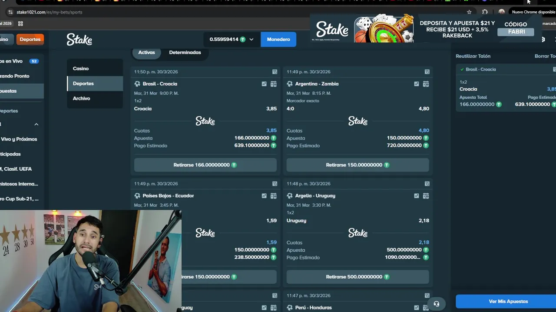This screenshot has height=312, width=556.
Task: Switch to Activas bets tab
Action: [146, 52]
